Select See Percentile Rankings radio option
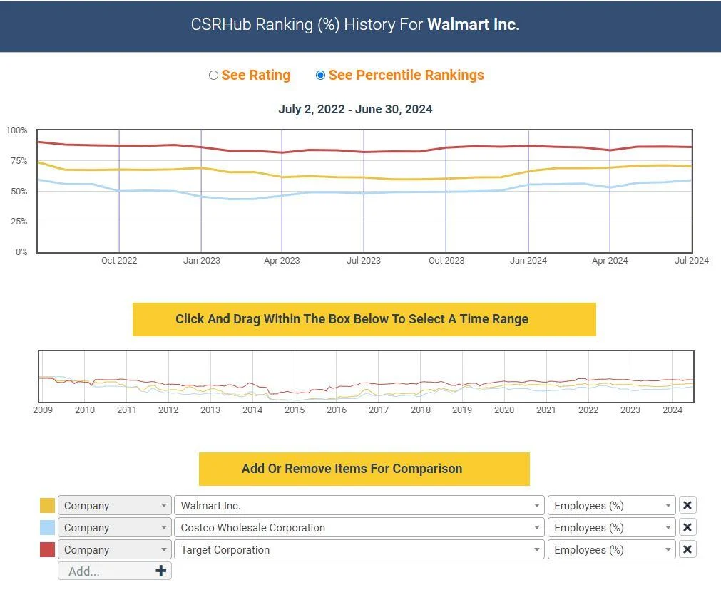The width and height of the screenshot is (721, 592). pos(320,76)
